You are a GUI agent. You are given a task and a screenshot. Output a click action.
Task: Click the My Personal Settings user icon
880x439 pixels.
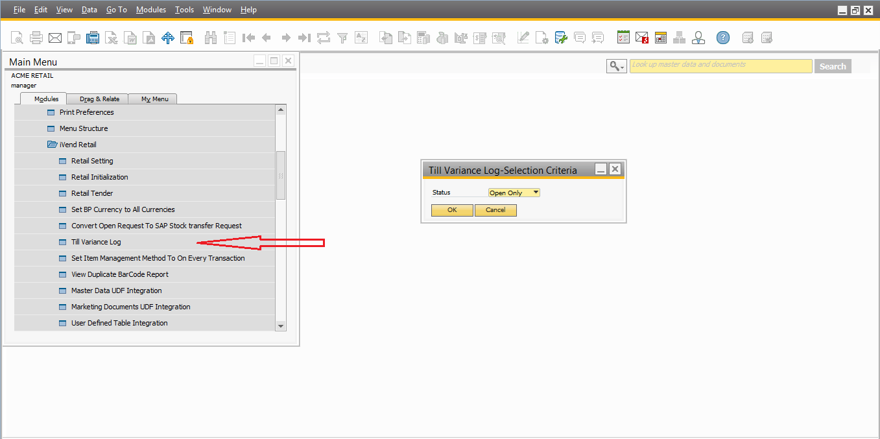(698, 38)
